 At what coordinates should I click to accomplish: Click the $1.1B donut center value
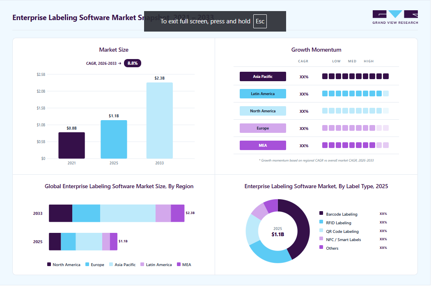277,234
